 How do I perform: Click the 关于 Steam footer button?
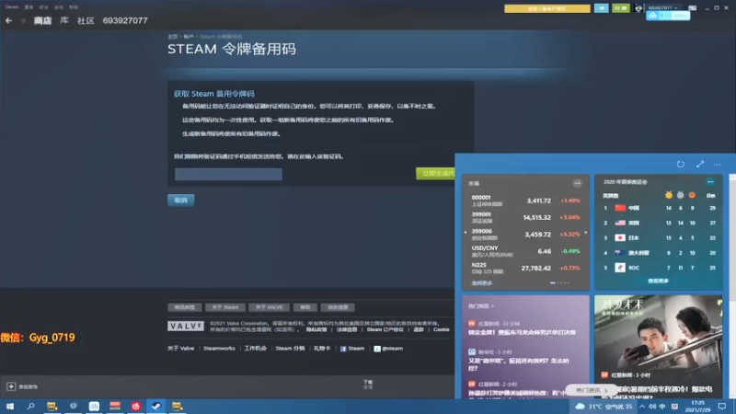coord(224,307)
